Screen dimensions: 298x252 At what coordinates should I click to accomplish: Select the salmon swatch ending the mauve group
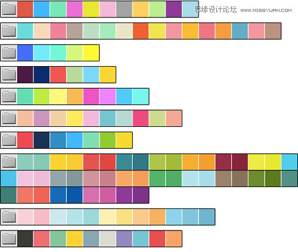tap(173, 119)
